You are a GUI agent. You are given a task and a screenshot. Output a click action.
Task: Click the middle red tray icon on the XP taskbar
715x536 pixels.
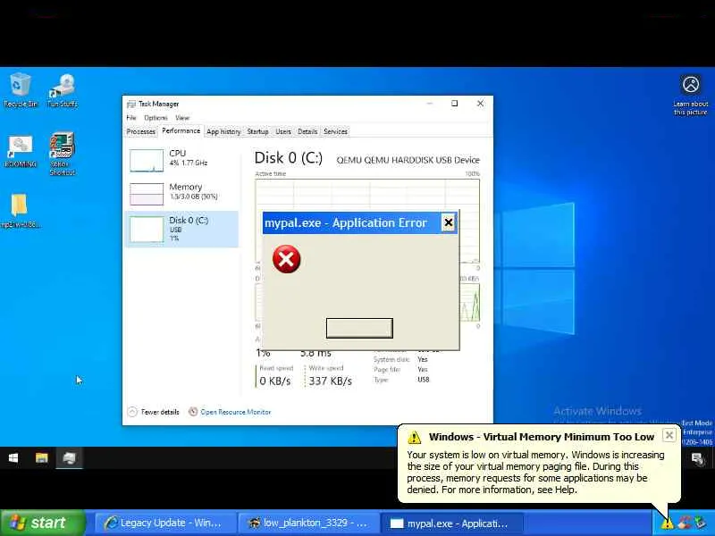[684, 523]
